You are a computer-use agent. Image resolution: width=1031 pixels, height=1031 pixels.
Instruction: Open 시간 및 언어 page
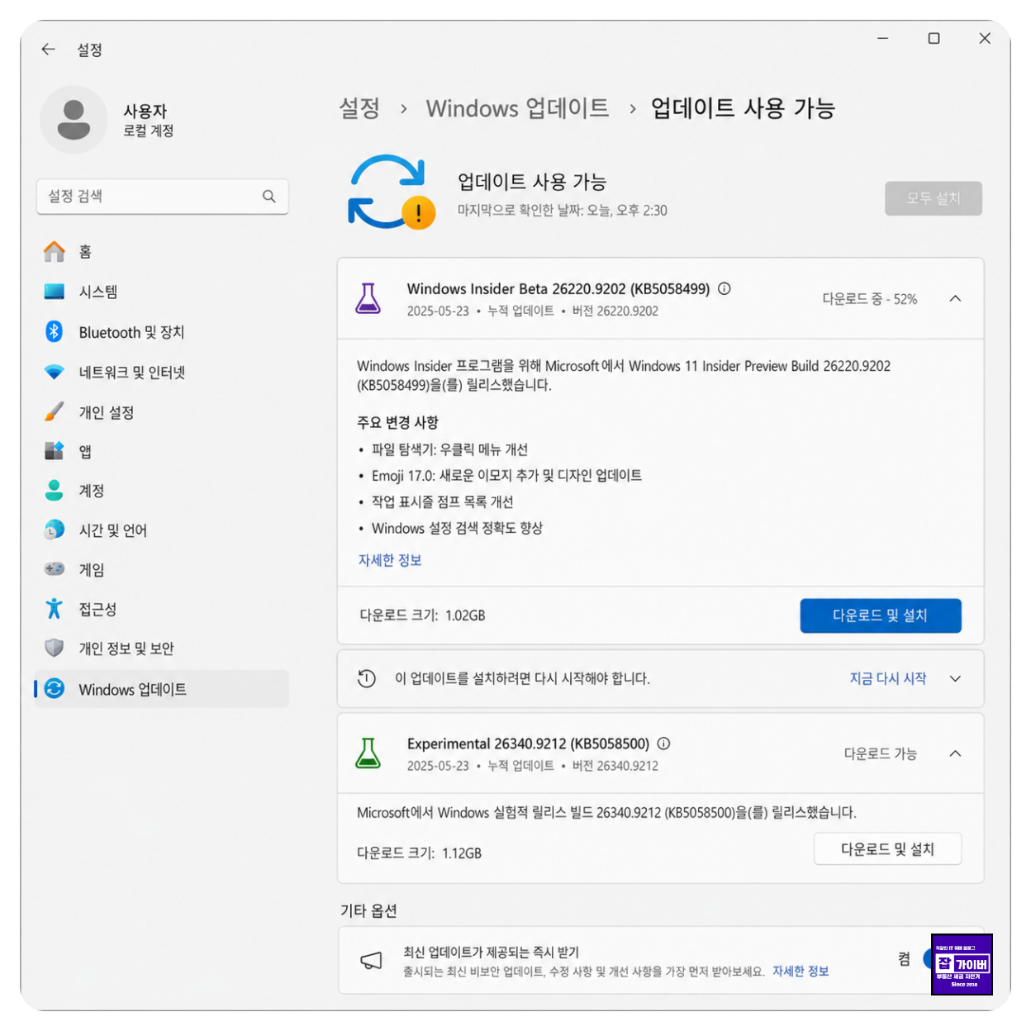pos(163,530)
